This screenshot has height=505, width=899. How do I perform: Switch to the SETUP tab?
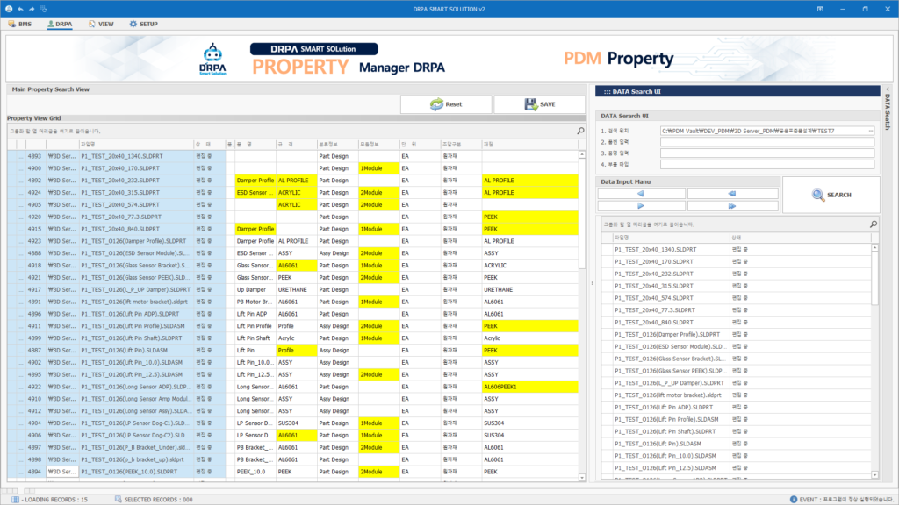coord(143,24)
